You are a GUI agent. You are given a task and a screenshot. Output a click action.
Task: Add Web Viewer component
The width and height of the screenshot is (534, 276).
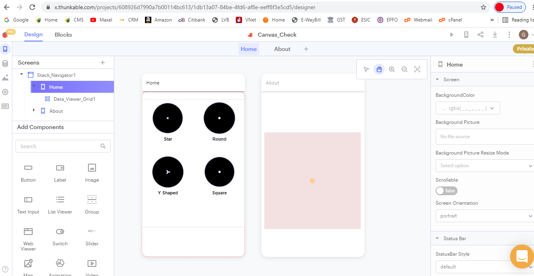28,239
